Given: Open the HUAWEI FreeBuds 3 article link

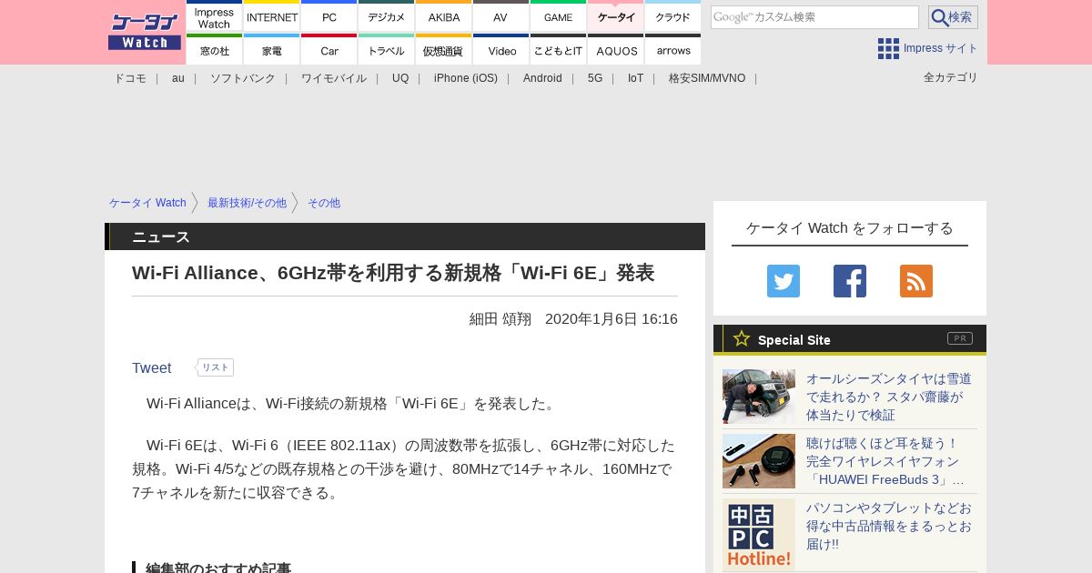Looking at the screenshot, I should tap(885, 461).
